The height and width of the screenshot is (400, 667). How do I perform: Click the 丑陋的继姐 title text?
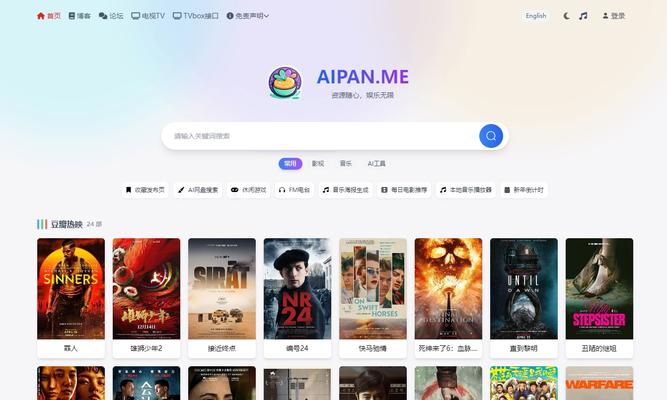point(599,348)
